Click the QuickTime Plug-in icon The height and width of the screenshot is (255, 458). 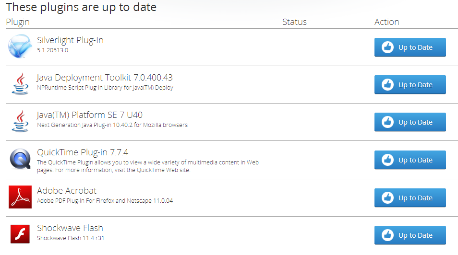click(20, 159)
